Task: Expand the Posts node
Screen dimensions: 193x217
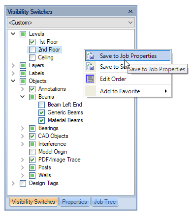Action: tap(23, 167)
